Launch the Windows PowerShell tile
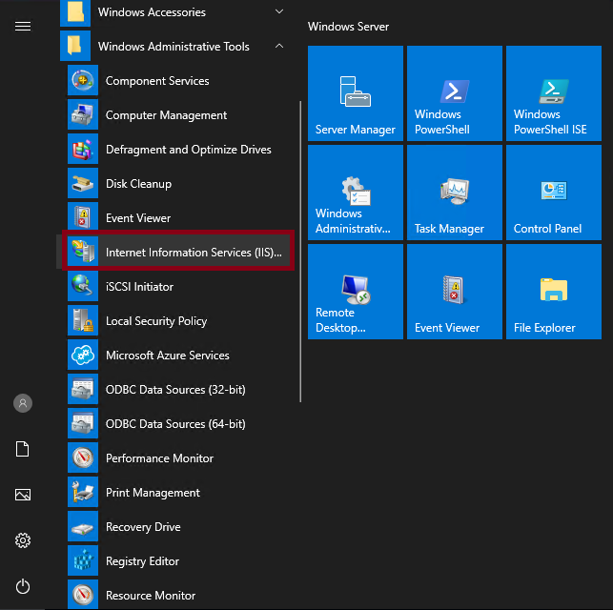This screenshot has height=610, width=613. pyautogui.click(x=455, y=93)
